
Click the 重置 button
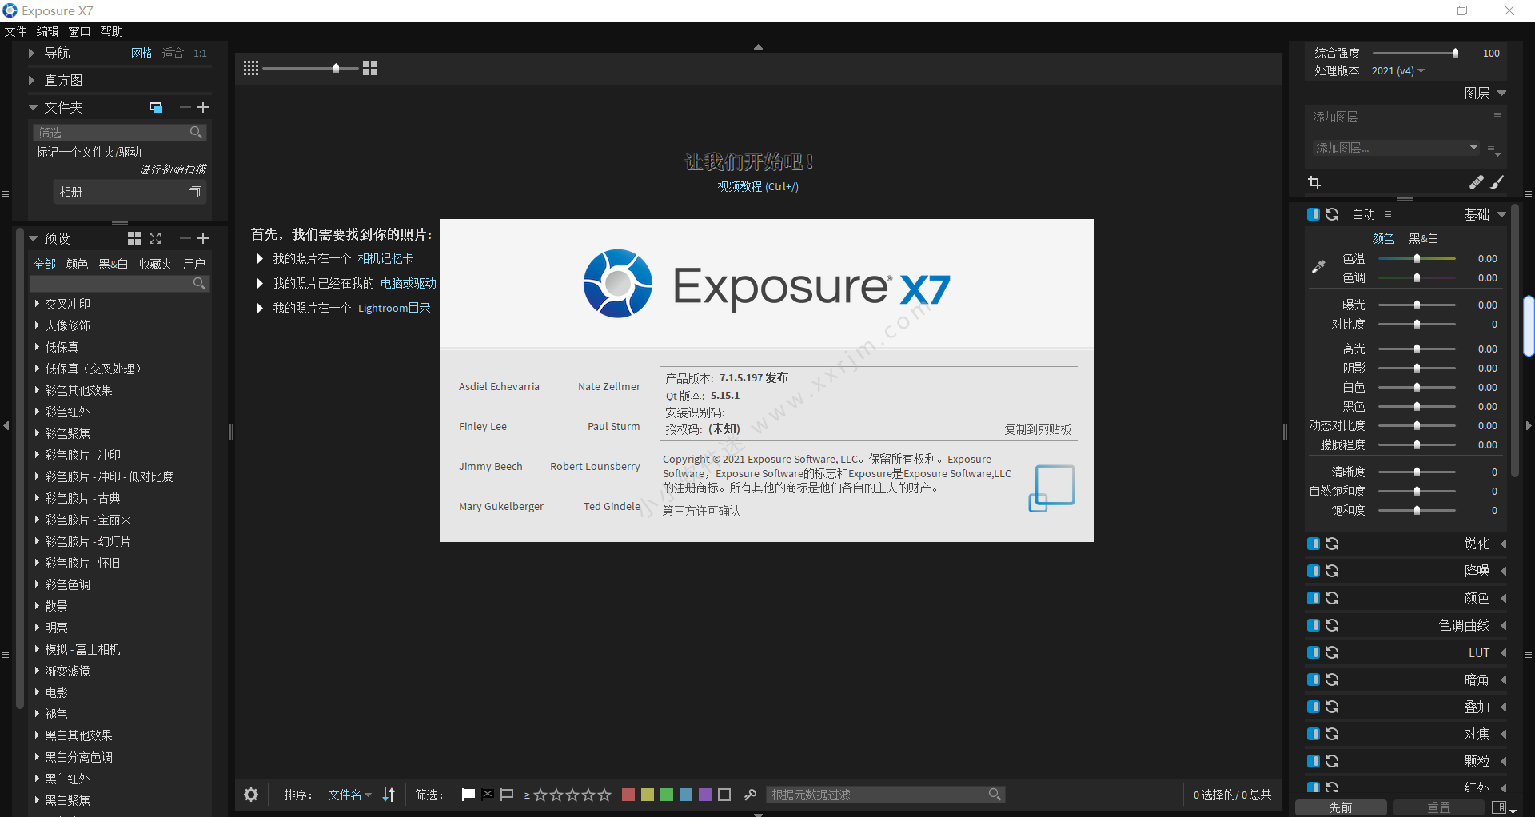1439,807
